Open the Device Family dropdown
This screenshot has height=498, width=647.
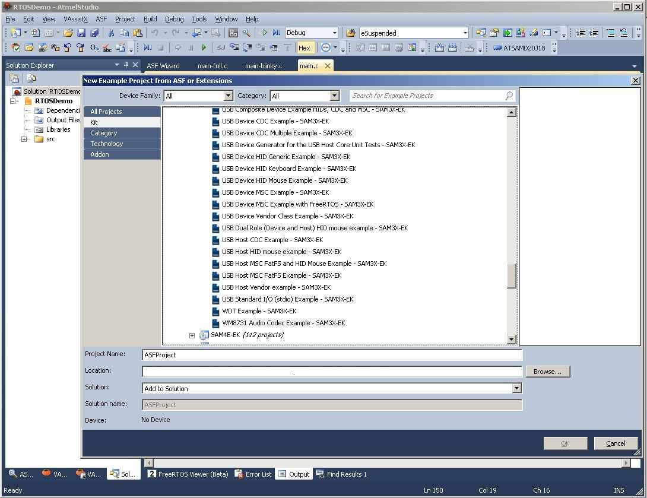point(228,96)
